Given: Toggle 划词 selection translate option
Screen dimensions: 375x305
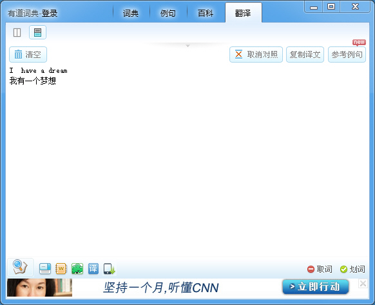Looking at the screenshot, I should tap(352, 270).
